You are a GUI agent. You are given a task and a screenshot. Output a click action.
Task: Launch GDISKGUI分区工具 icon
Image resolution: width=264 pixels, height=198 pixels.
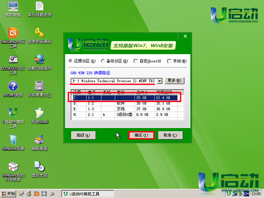(13, 64)
